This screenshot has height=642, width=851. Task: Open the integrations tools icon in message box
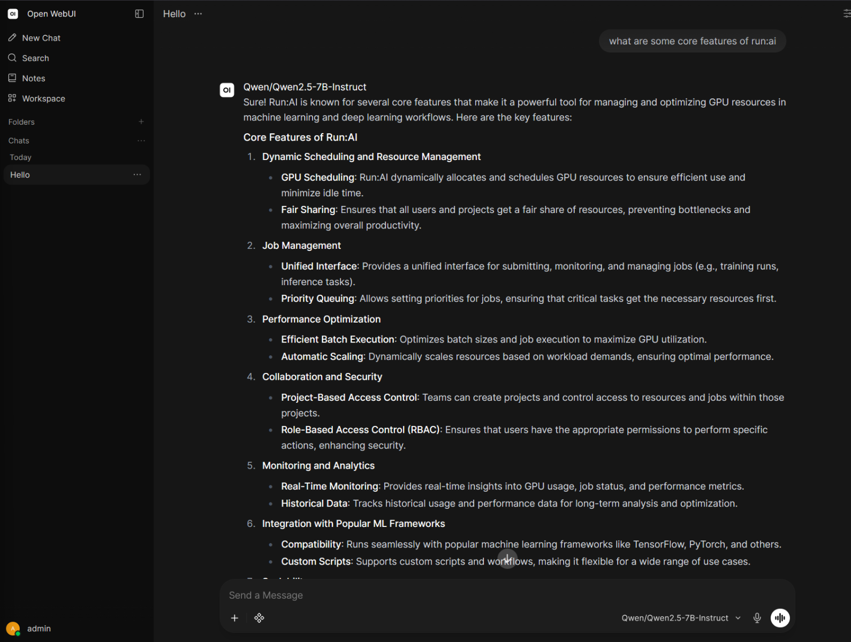[260, 618]
